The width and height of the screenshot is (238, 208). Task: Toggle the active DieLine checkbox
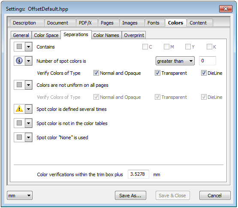pos(204,73)
